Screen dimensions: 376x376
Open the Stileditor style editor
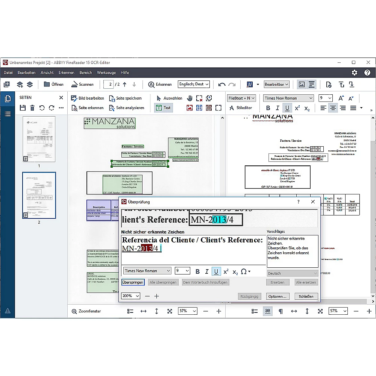[240, 108]
